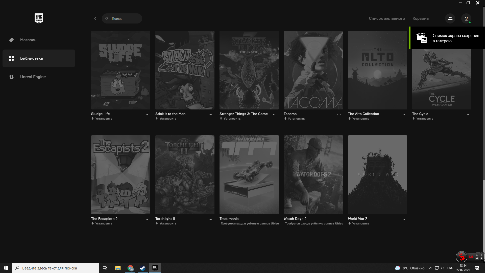
Task: Open options menu for Stick it to the Man
Action: point(210,115)
